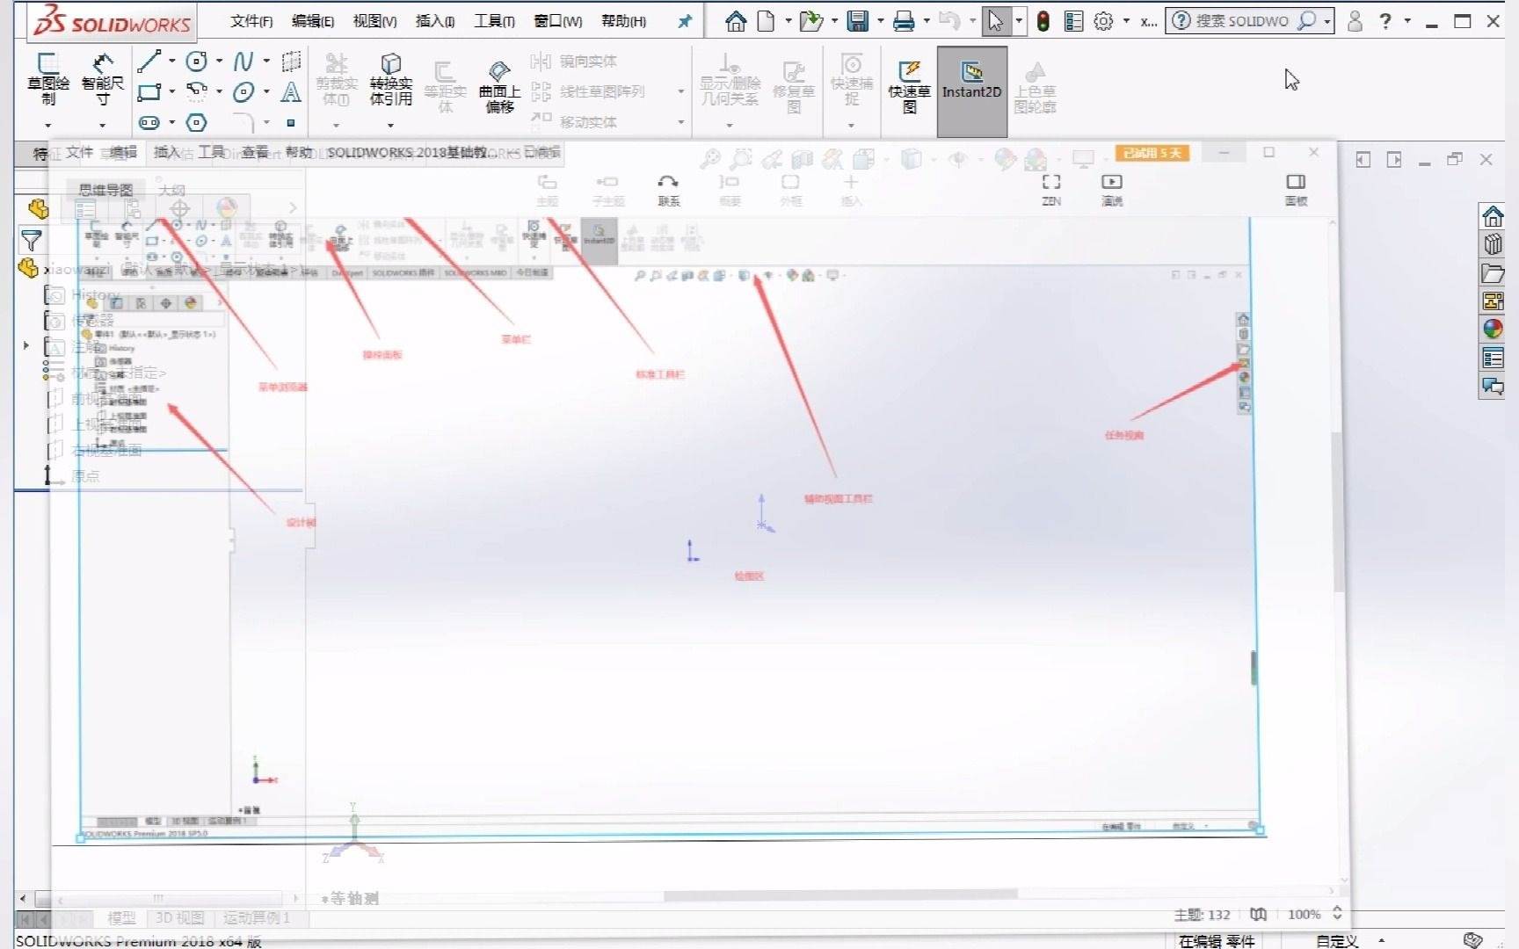Open the SOLIDWORKS Forum panel icon
1519x949 pixels.
tap(1493, 387)
